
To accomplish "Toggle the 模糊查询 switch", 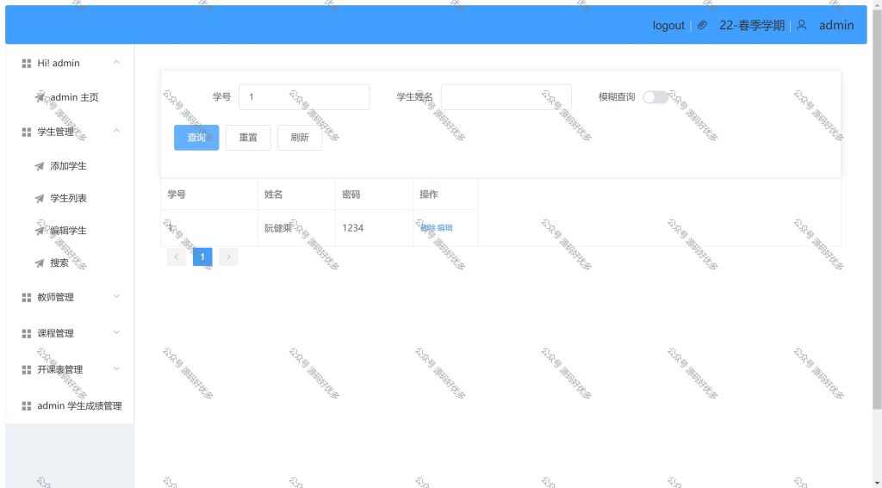I will point(655,97).
